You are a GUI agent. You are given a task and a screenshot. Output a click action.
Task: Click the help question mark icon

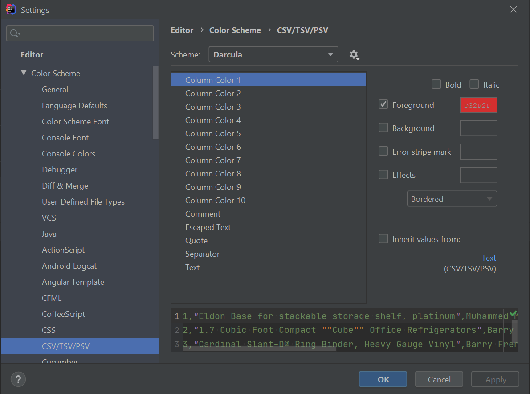(x=18, y=379)
